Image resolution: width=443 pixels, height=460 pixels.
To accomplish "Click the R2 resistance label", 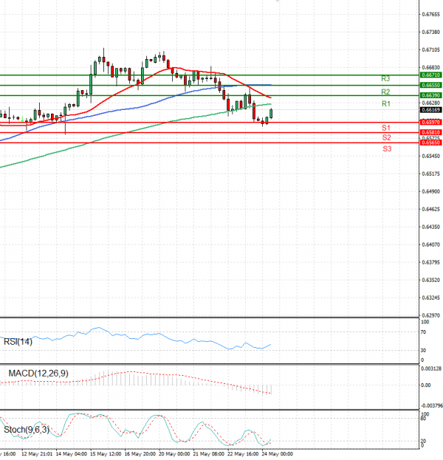I will click(385, 92).
